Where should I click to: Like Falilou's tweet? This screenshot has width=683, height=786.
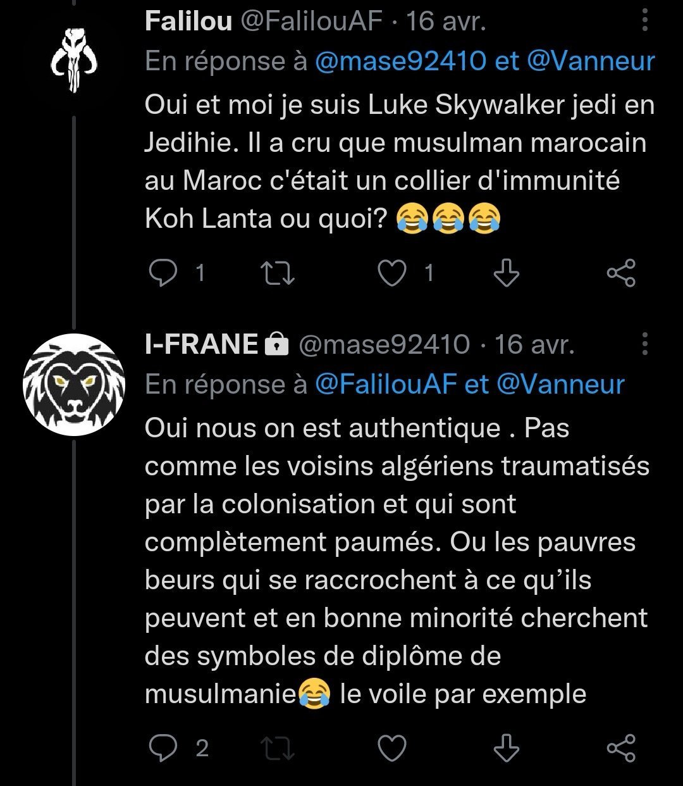point(391,273)
